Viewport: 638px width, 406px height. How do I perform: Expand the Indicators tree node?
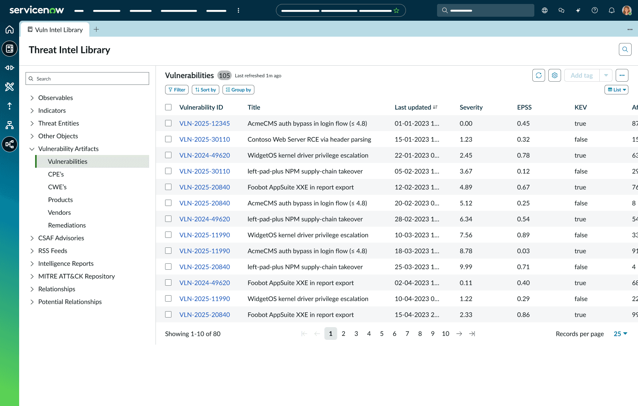point(32,110)
